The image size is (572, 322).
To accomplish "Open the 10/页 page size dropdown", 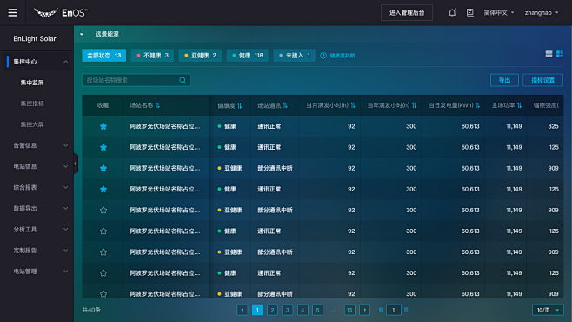I will (548, 310).
